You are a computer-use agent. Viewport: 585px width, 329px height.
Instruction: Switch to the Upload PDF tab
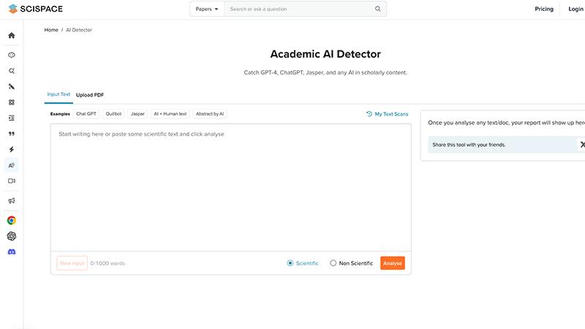(x=90, y=95)
